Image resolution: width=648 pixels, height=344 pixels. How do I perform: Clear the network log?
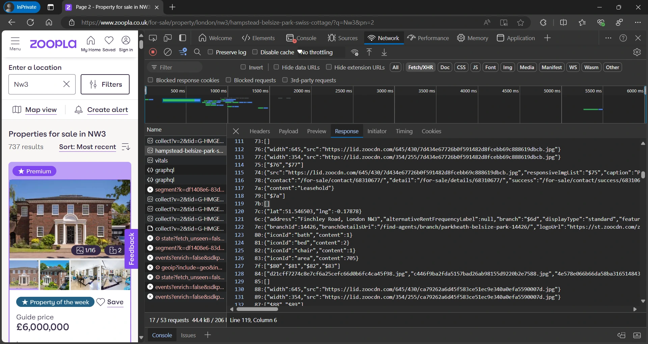[x=168, y=52]
